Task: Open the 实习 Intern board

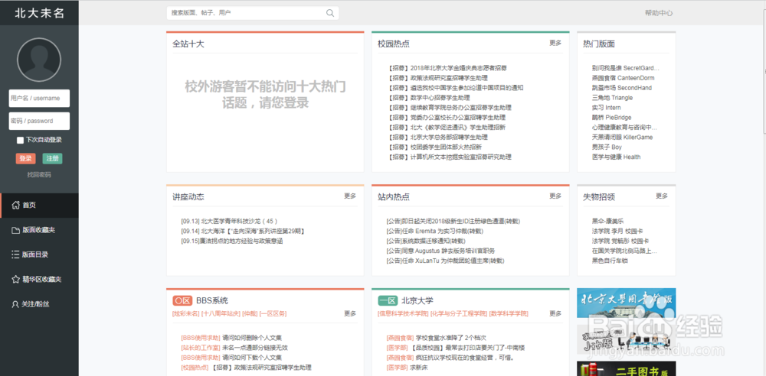Action: [x=606, y=108]
